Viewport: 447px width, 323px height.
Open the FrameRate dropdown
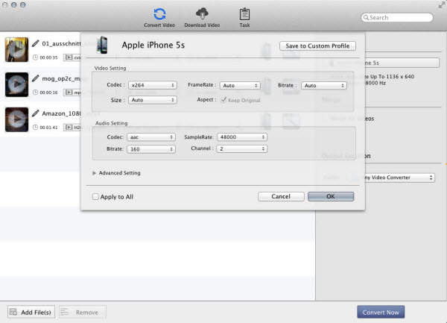coord(240,85)
